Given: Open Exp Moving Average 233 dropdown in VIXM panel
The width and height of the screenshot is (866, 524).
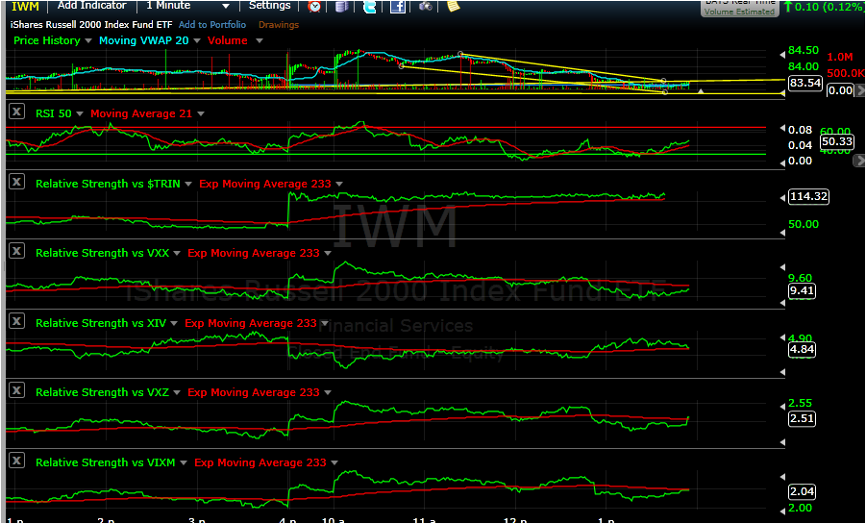Looking at the screenshot, I should point(334,462).
